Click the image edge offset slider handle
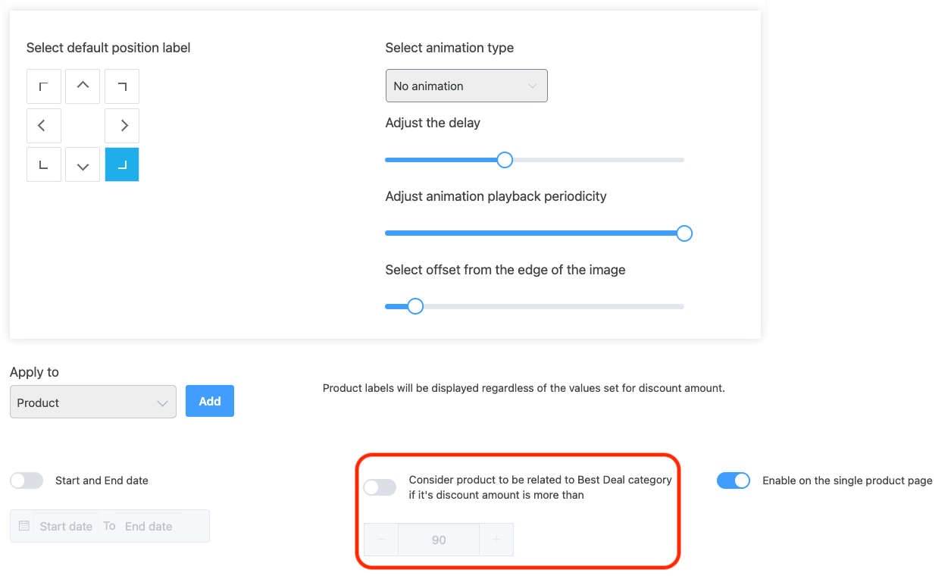This screenshot has width=951, height=576. (x=414, y=305)
